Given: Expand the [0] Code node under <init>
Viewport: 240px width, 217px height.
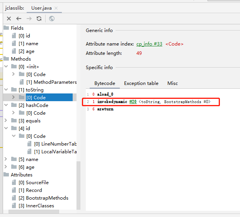Looking at the screenshot, I should click(14, 74).
